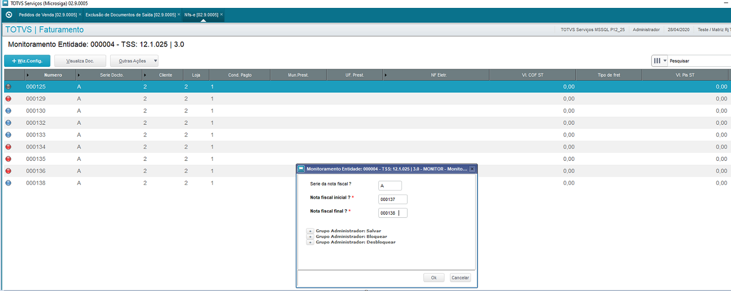Expand the NF Eletr. column arrow
Viewport: 731px width, 291px height.
click(386, 75)
